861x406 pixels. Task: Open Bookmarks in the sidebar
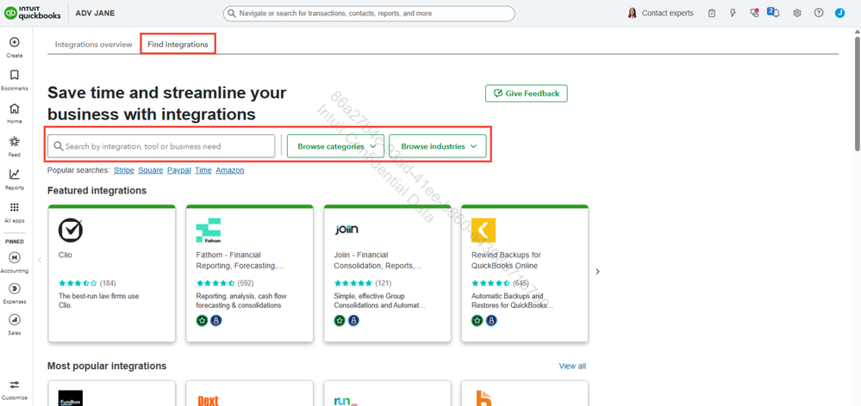(x=15, y=79)
